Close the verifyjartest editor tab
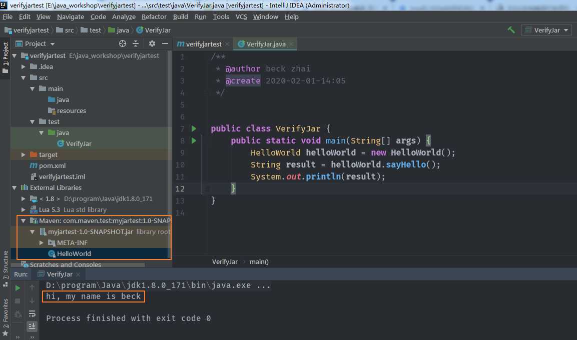 pyautogui.click(x=227, y=44)
